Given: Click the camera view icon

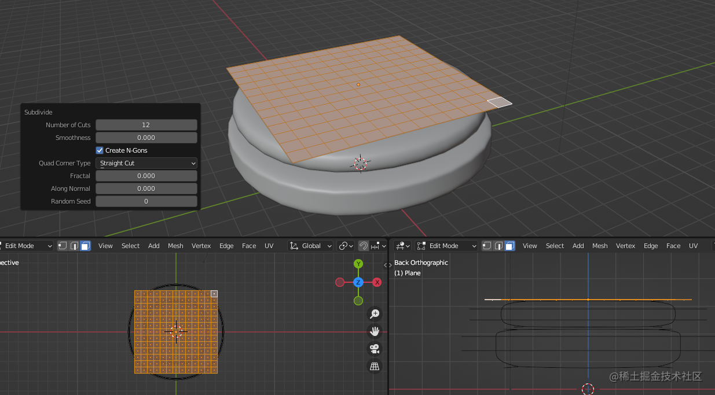Looking at the screenshot, I should tap(375, 349).
